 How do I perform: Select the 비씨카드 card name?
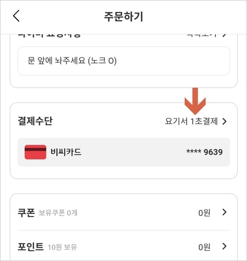click(66, 152)
